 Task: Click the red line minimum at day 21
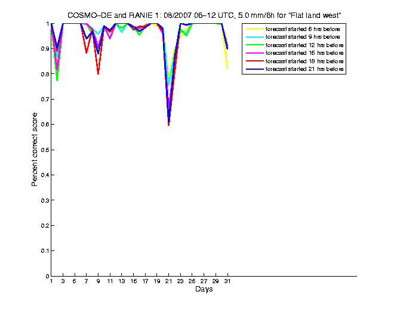(168, 125)
